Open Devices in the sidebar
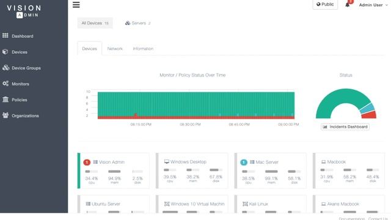391x220 pixels. (x=20, y=52)
